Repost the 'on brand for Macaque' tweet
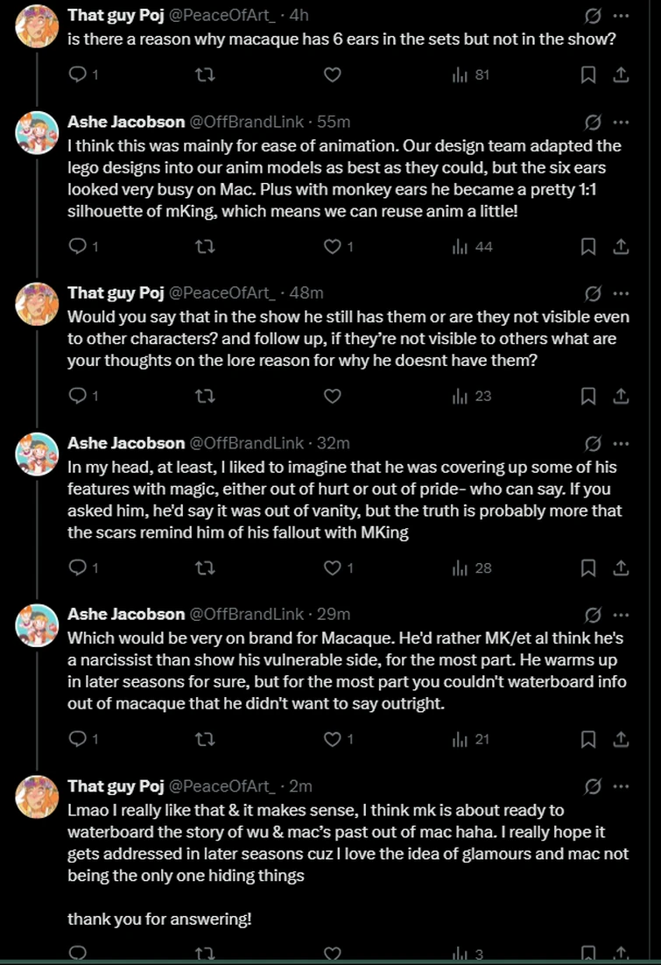Viewport: 661px width, 965px height. tap(203, 740)
